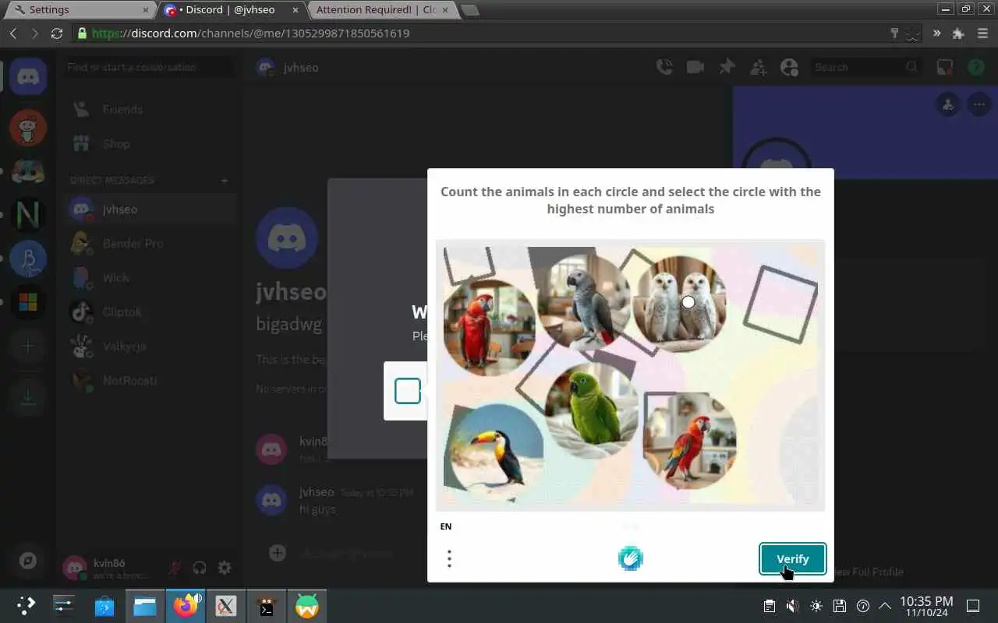The height and width of the screenshot is (623, 998).
Task: Show hidden tray icons chevron
Action: pyautogui.click(x=885, y=606)
